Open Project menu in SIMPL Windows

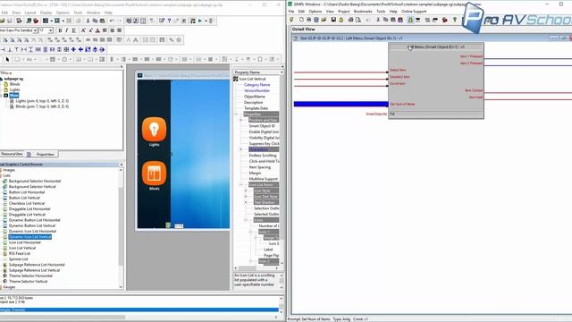point(343,12)
